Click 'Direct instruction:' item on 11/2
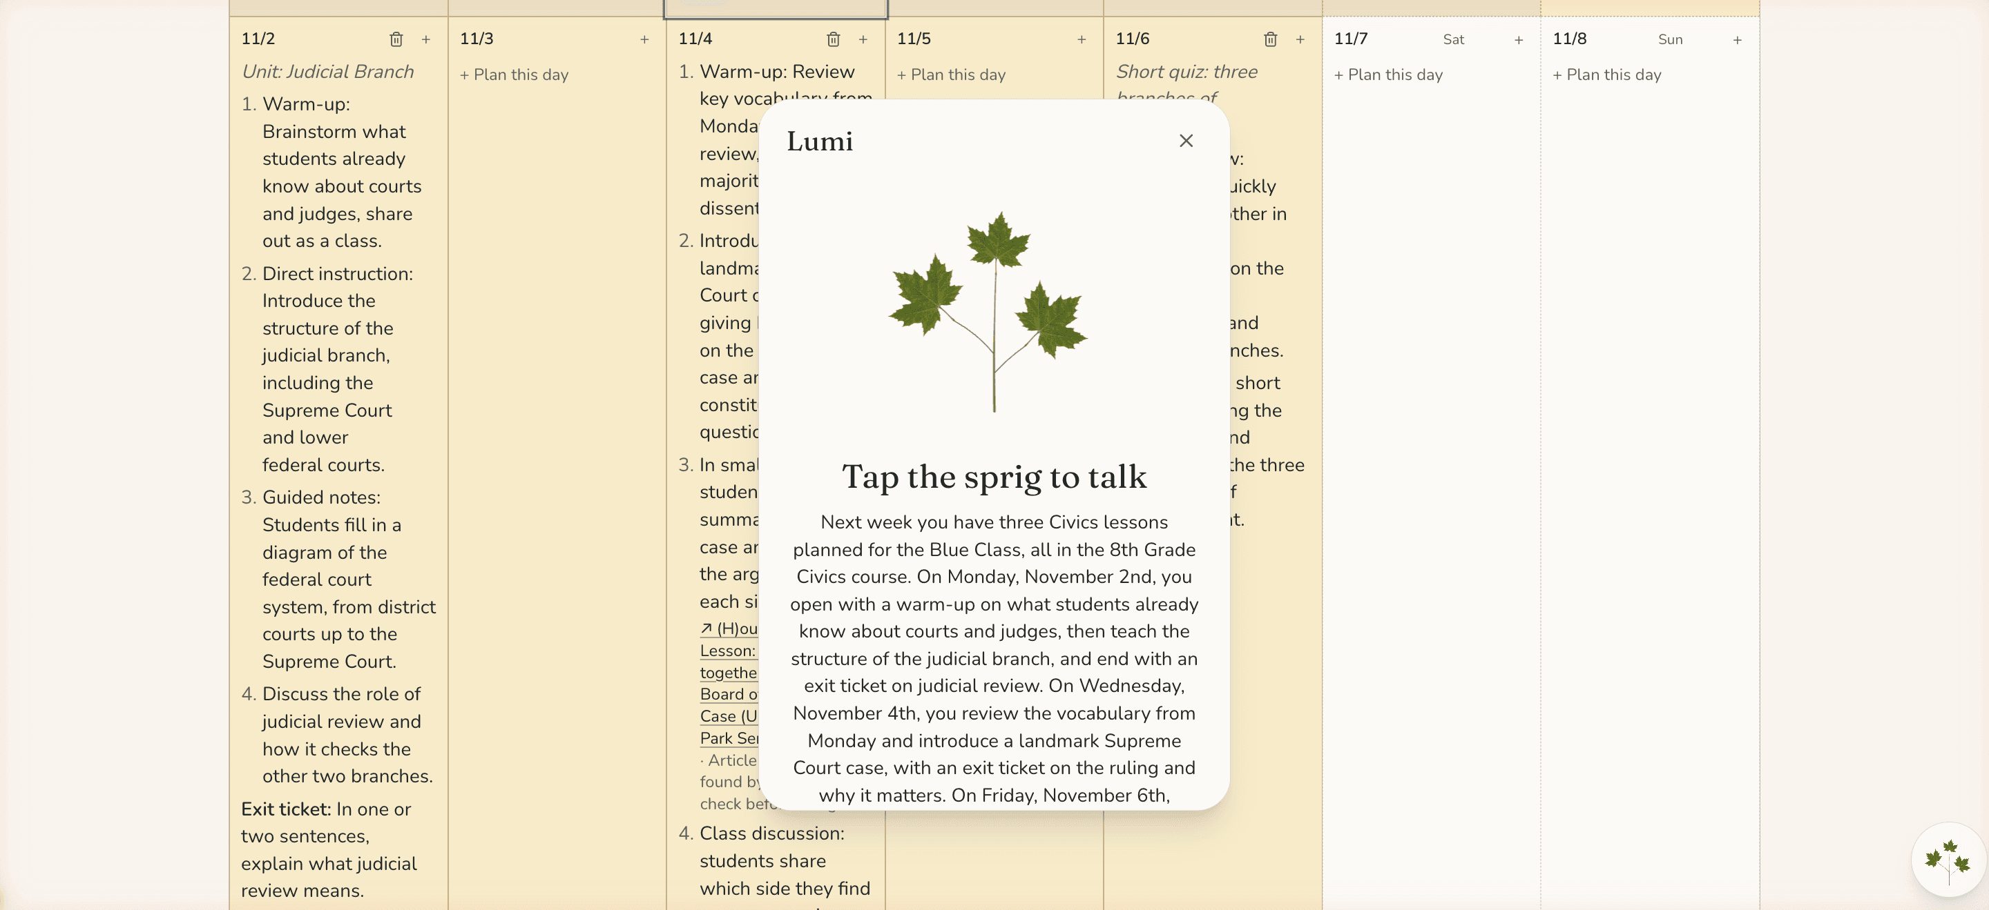 click(338, 274)
